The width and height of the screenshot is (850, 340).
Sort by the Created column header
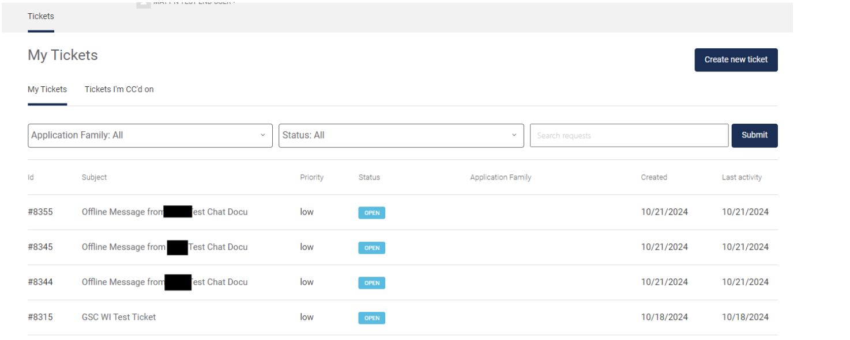654,178
